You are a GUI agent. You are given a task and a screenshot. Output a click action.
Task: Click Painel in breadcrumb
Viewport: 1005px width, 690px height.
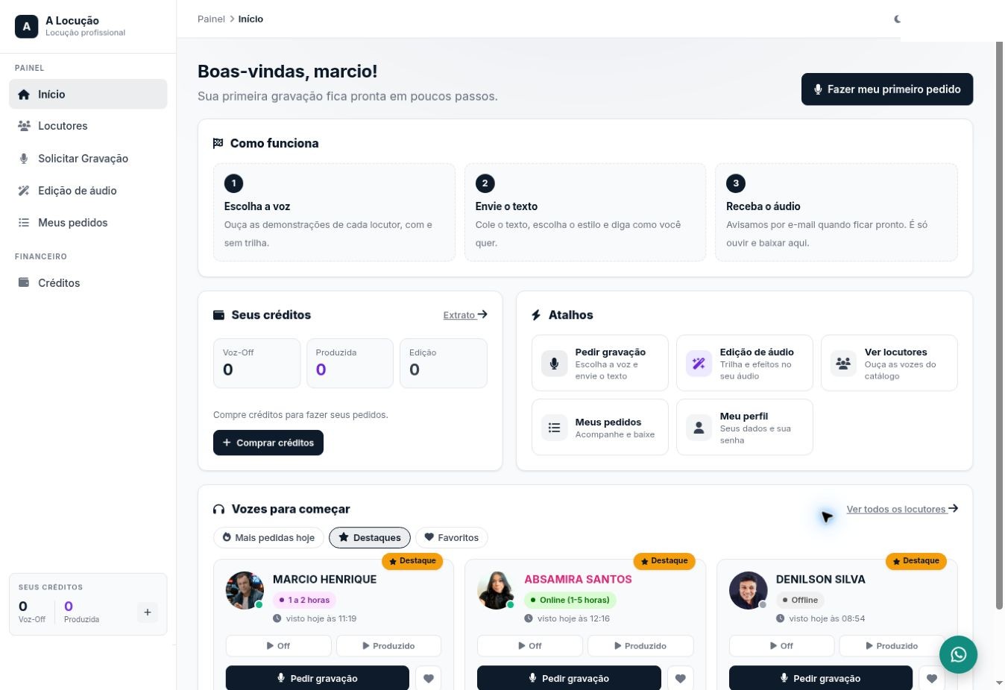(211, 19)
